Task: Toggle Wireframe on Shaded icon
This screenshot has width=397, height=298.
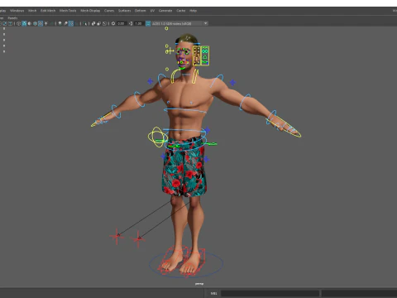Action: pyautogui.click(x=35, y=23)
